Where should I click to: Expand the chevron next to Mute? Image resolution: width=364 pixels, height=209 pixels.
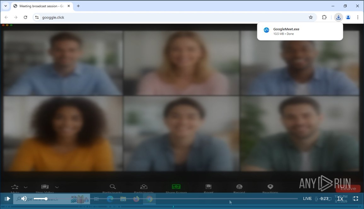(26, 187)
